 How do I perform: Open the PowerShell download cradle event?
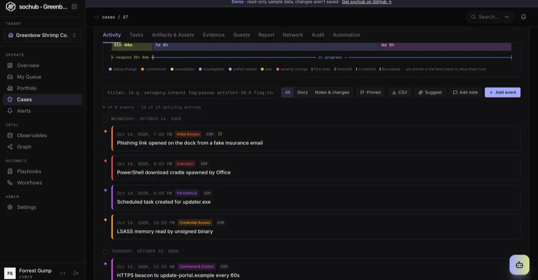click(316, 168)
